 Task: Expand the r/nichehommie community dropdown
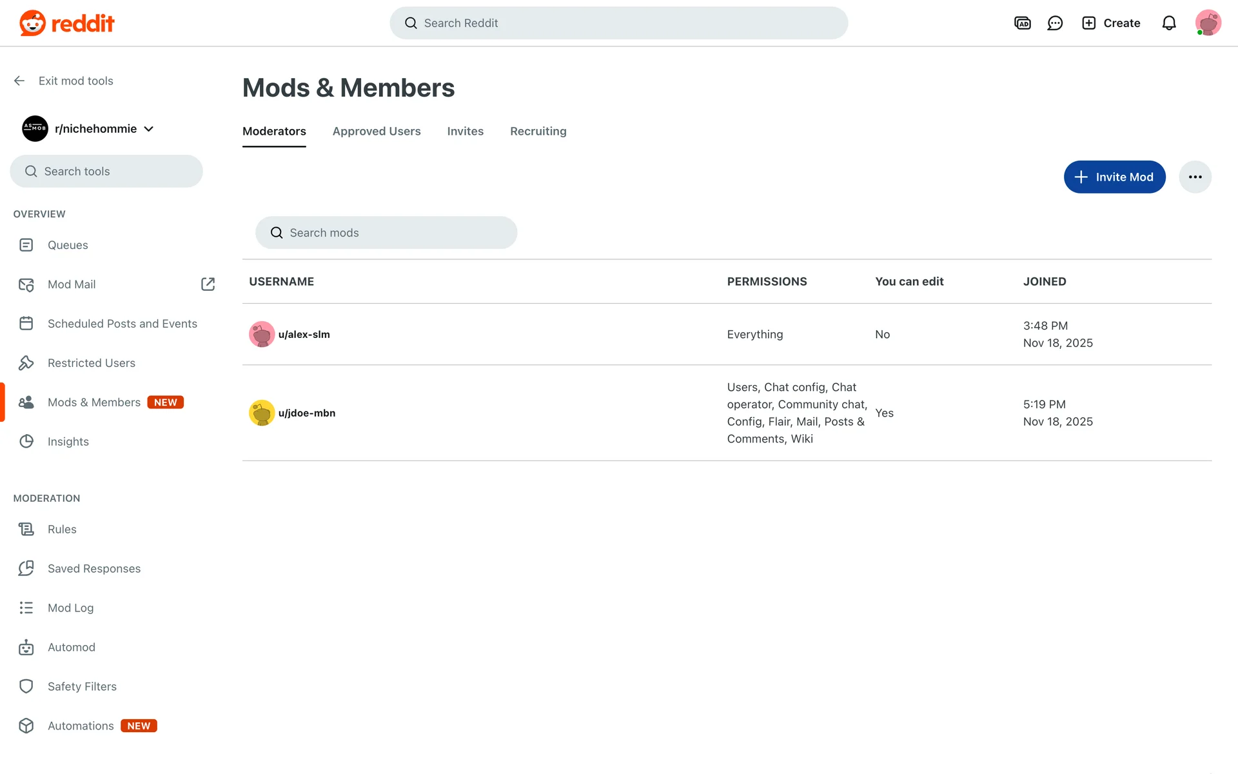[149, 129]
